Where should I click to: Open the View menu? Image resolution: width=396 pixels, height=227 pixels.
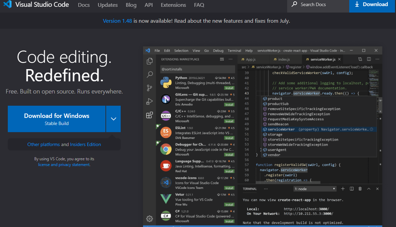196,50
